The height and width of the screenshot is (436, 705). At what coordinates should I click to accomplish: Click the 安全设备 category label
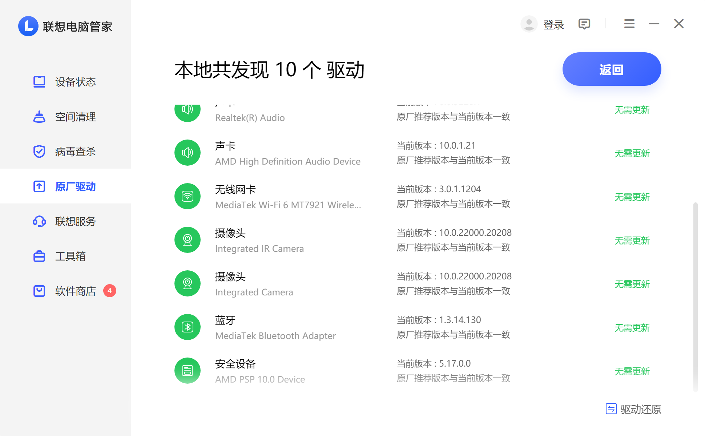pyautogui.click(x=235, y=364)
